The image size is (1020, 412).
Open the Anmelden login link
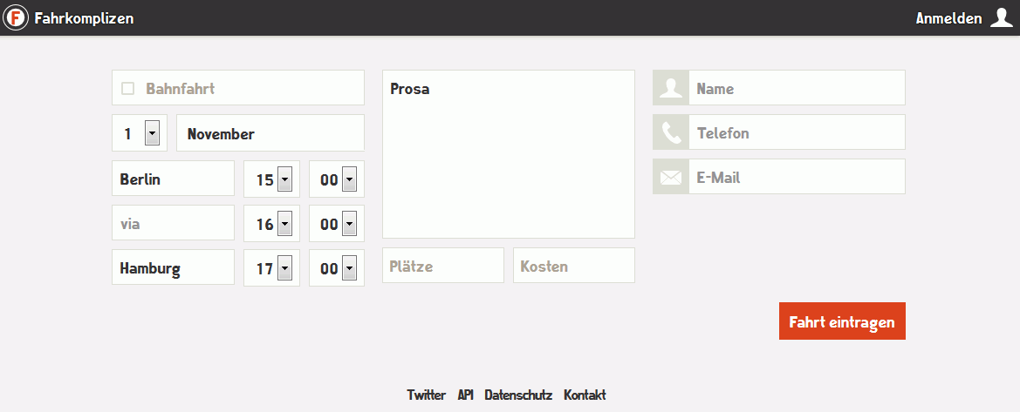pyautogui.click(x=948, y=18)
